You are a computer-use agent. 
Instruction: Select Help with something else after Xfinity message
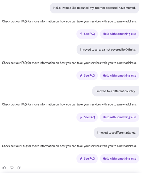120,75
